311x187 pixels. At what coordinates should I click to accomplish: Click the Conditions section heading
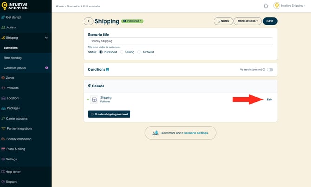[x=97, y=70]
